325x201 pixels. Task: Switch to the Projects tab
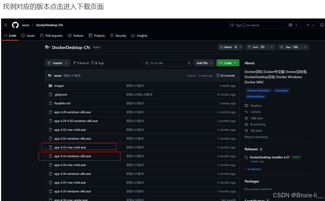(x=97, y=36)
